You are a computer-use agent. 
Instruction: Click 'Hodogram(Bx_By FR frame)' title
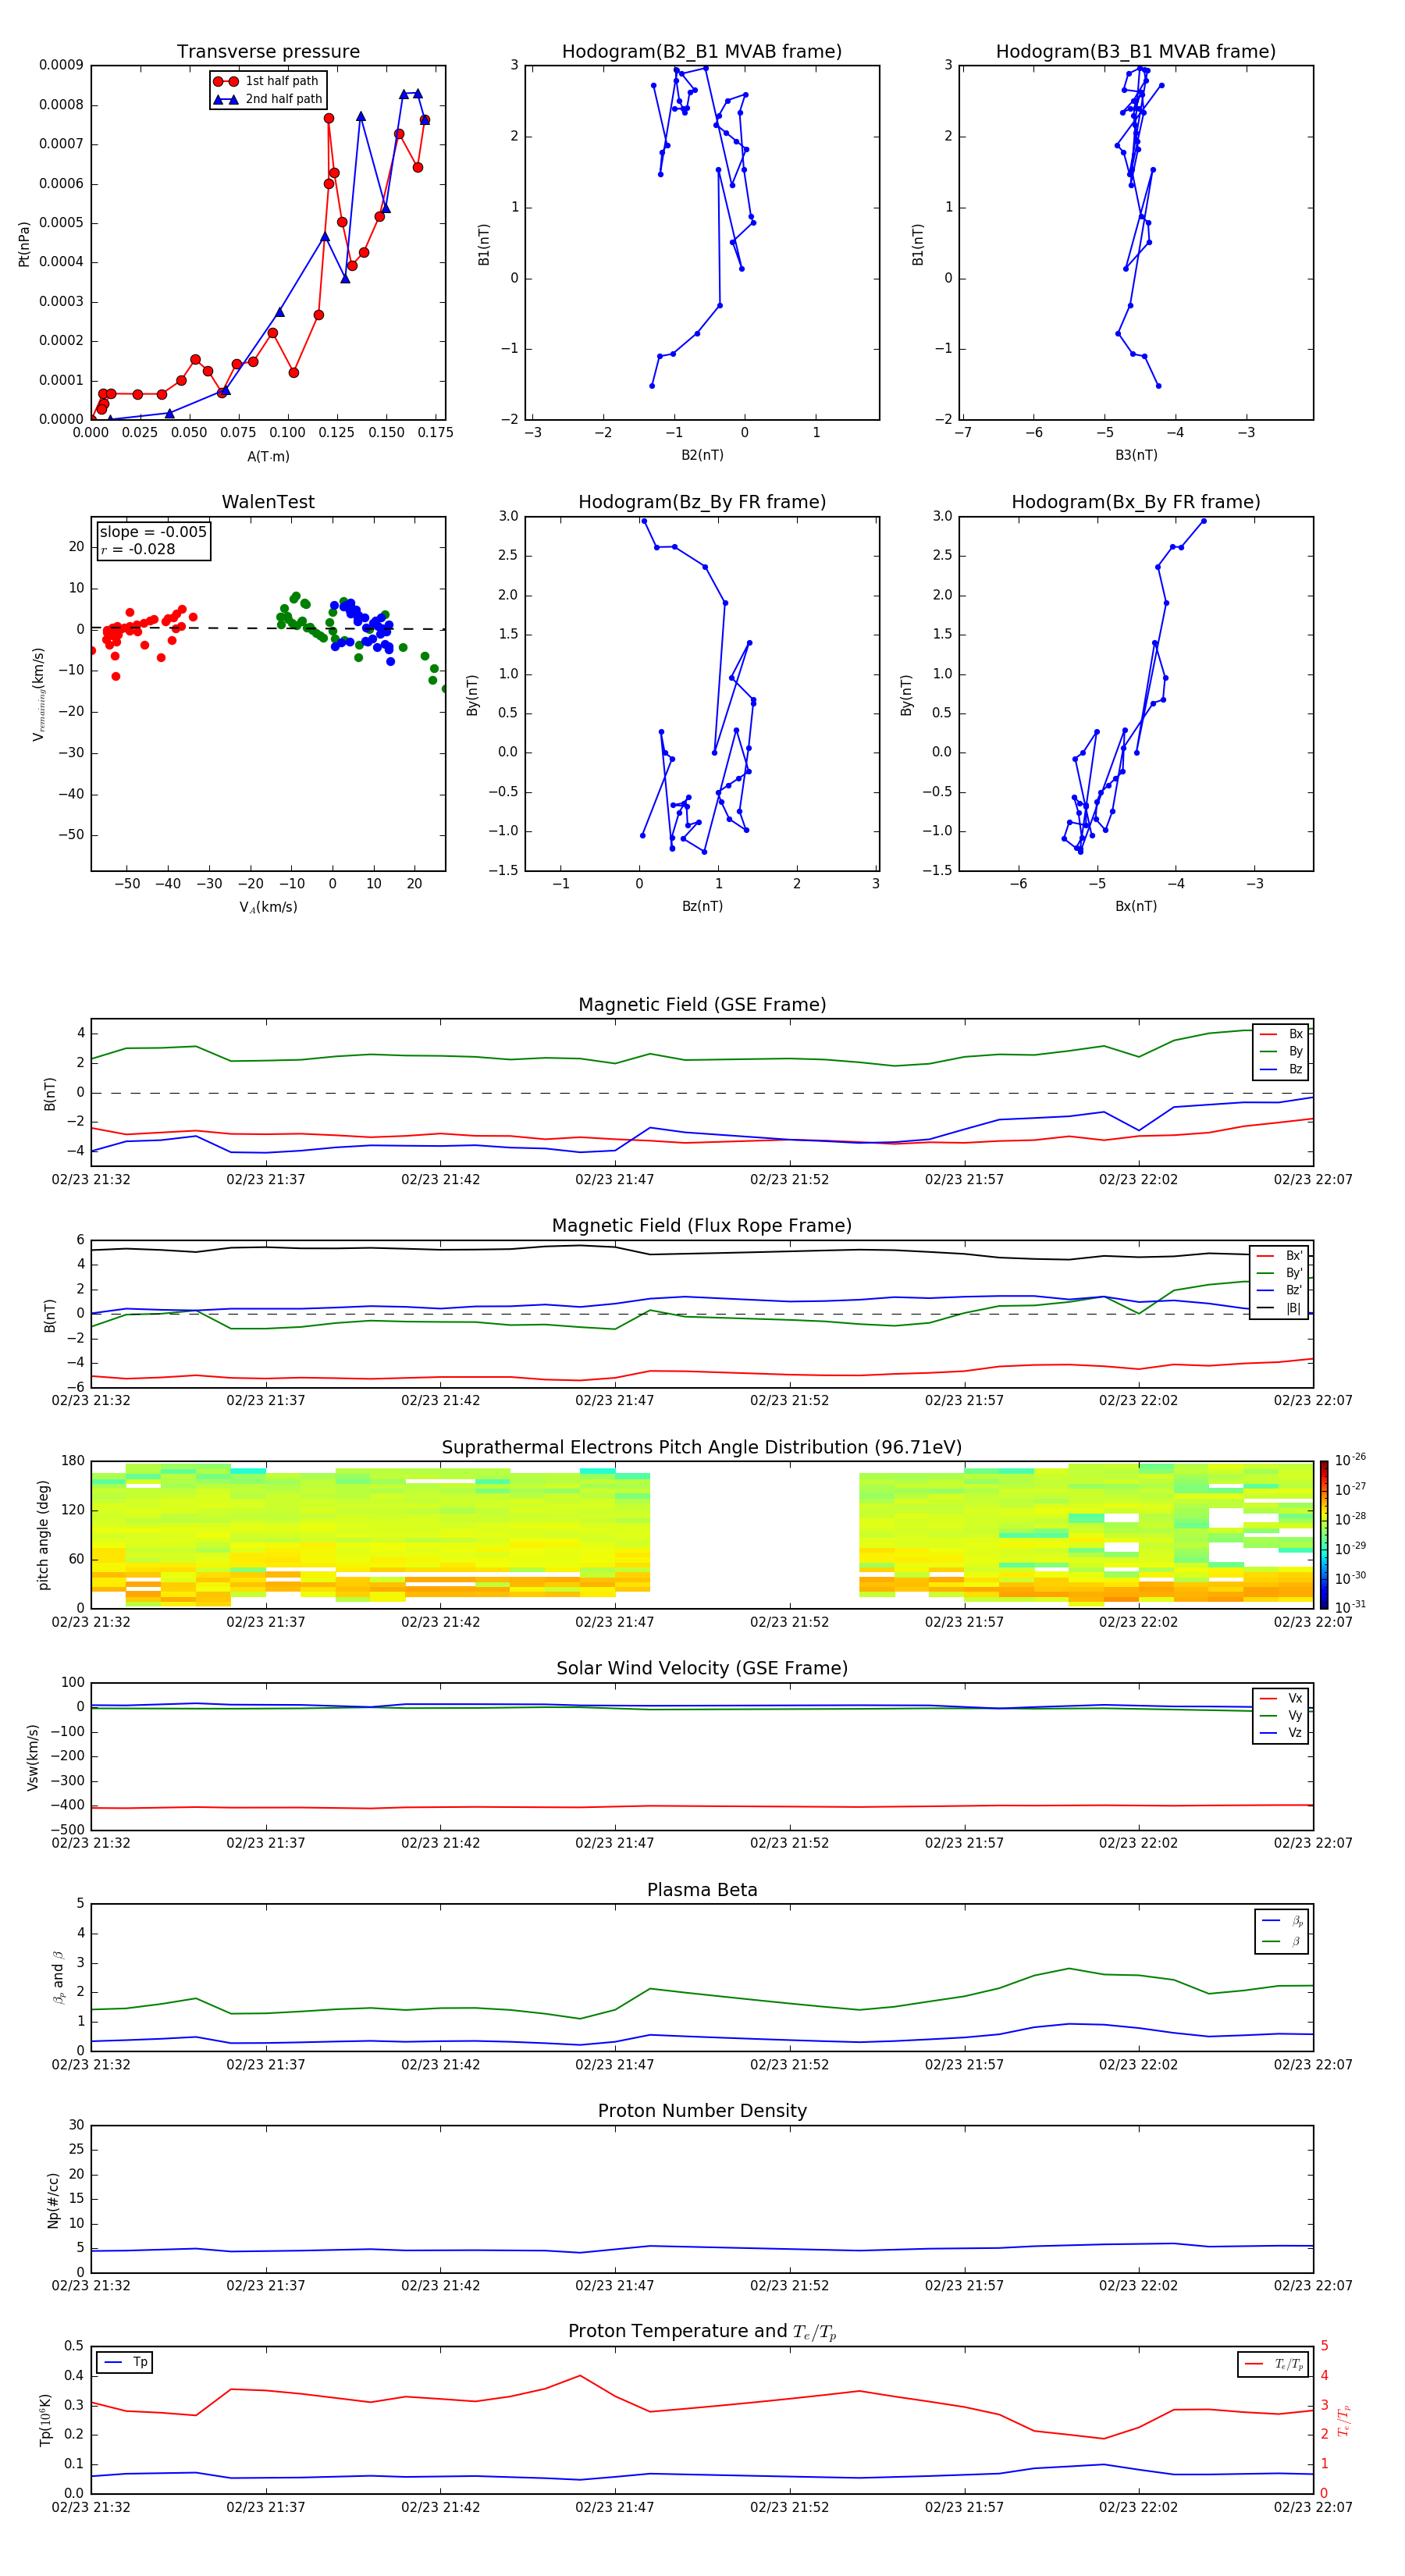(1136, 502)
